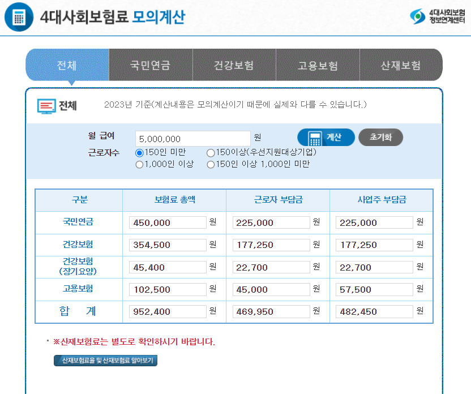Click the calculator logo icon in header

19,17
